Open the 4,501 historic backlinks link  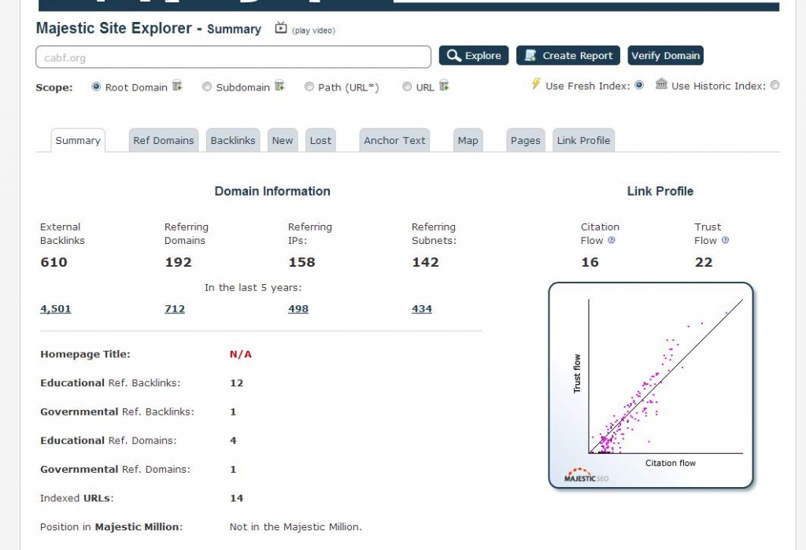[56, 309]
